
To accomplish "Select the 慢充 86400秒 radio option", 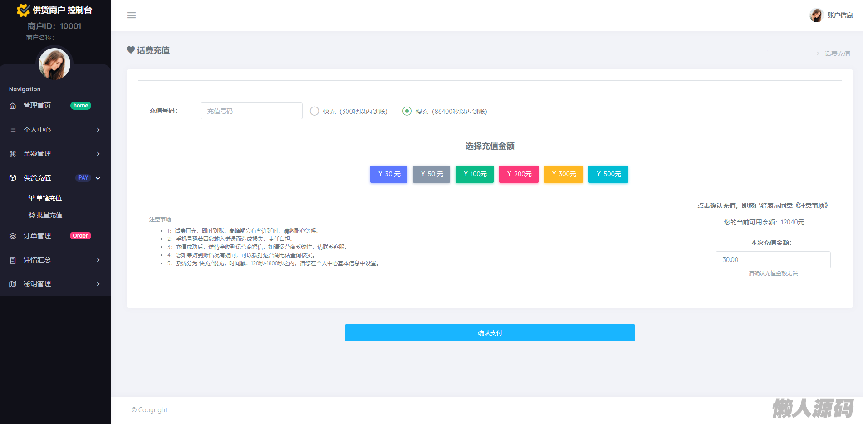I will [407, 111].
